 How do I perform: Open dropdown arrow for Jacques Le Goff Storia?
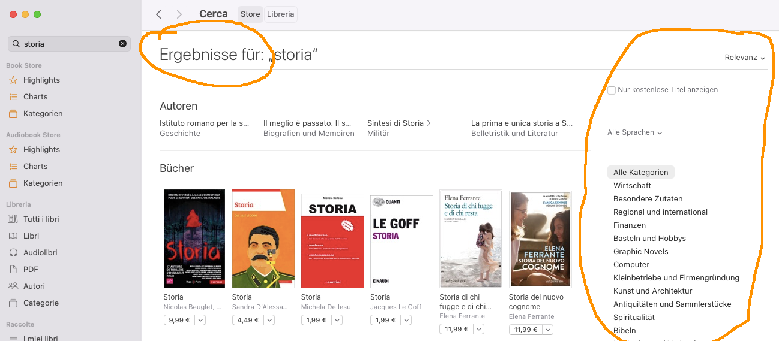(408, 320)
